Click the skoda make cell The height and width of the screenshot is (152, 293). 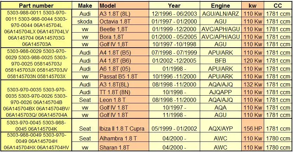(x=85, y=21)
